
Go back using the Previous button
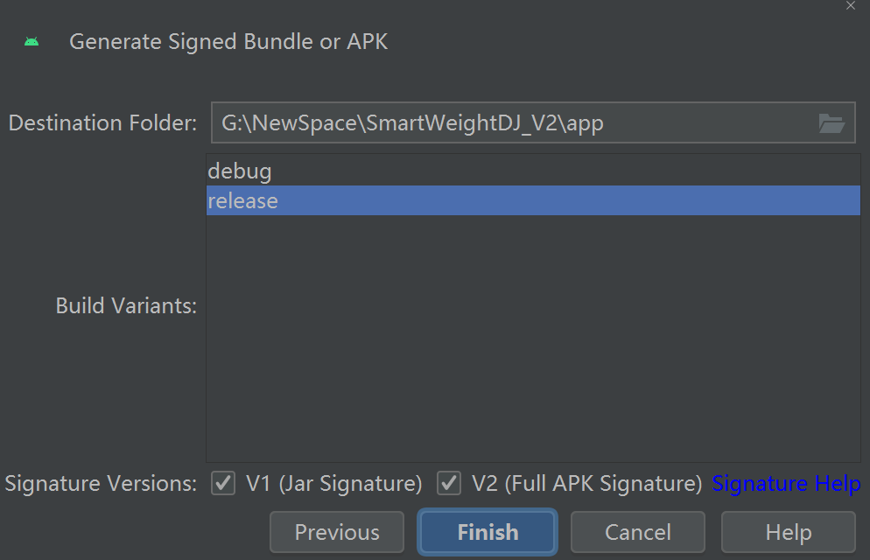pos(336,532)
